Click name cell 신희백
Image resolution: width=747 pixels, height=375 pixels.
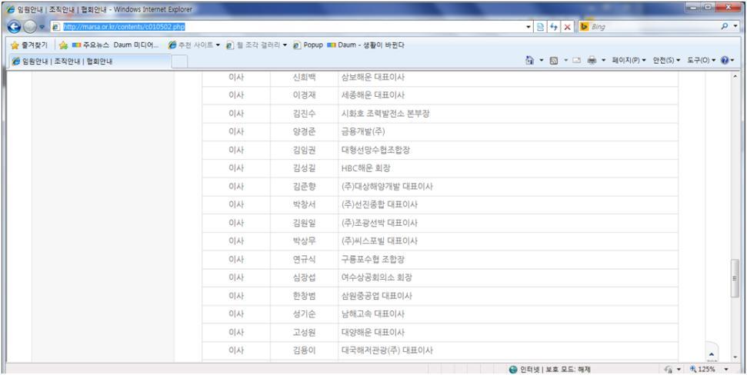(x=304, y=77)
